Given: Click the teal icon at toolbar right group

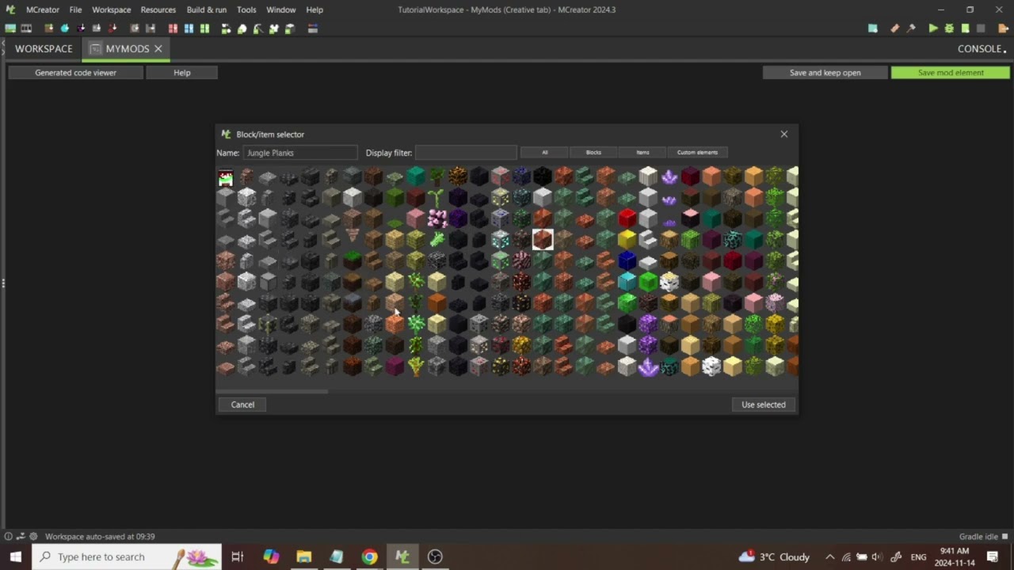Looking at the screenshot, I should 873,28.
